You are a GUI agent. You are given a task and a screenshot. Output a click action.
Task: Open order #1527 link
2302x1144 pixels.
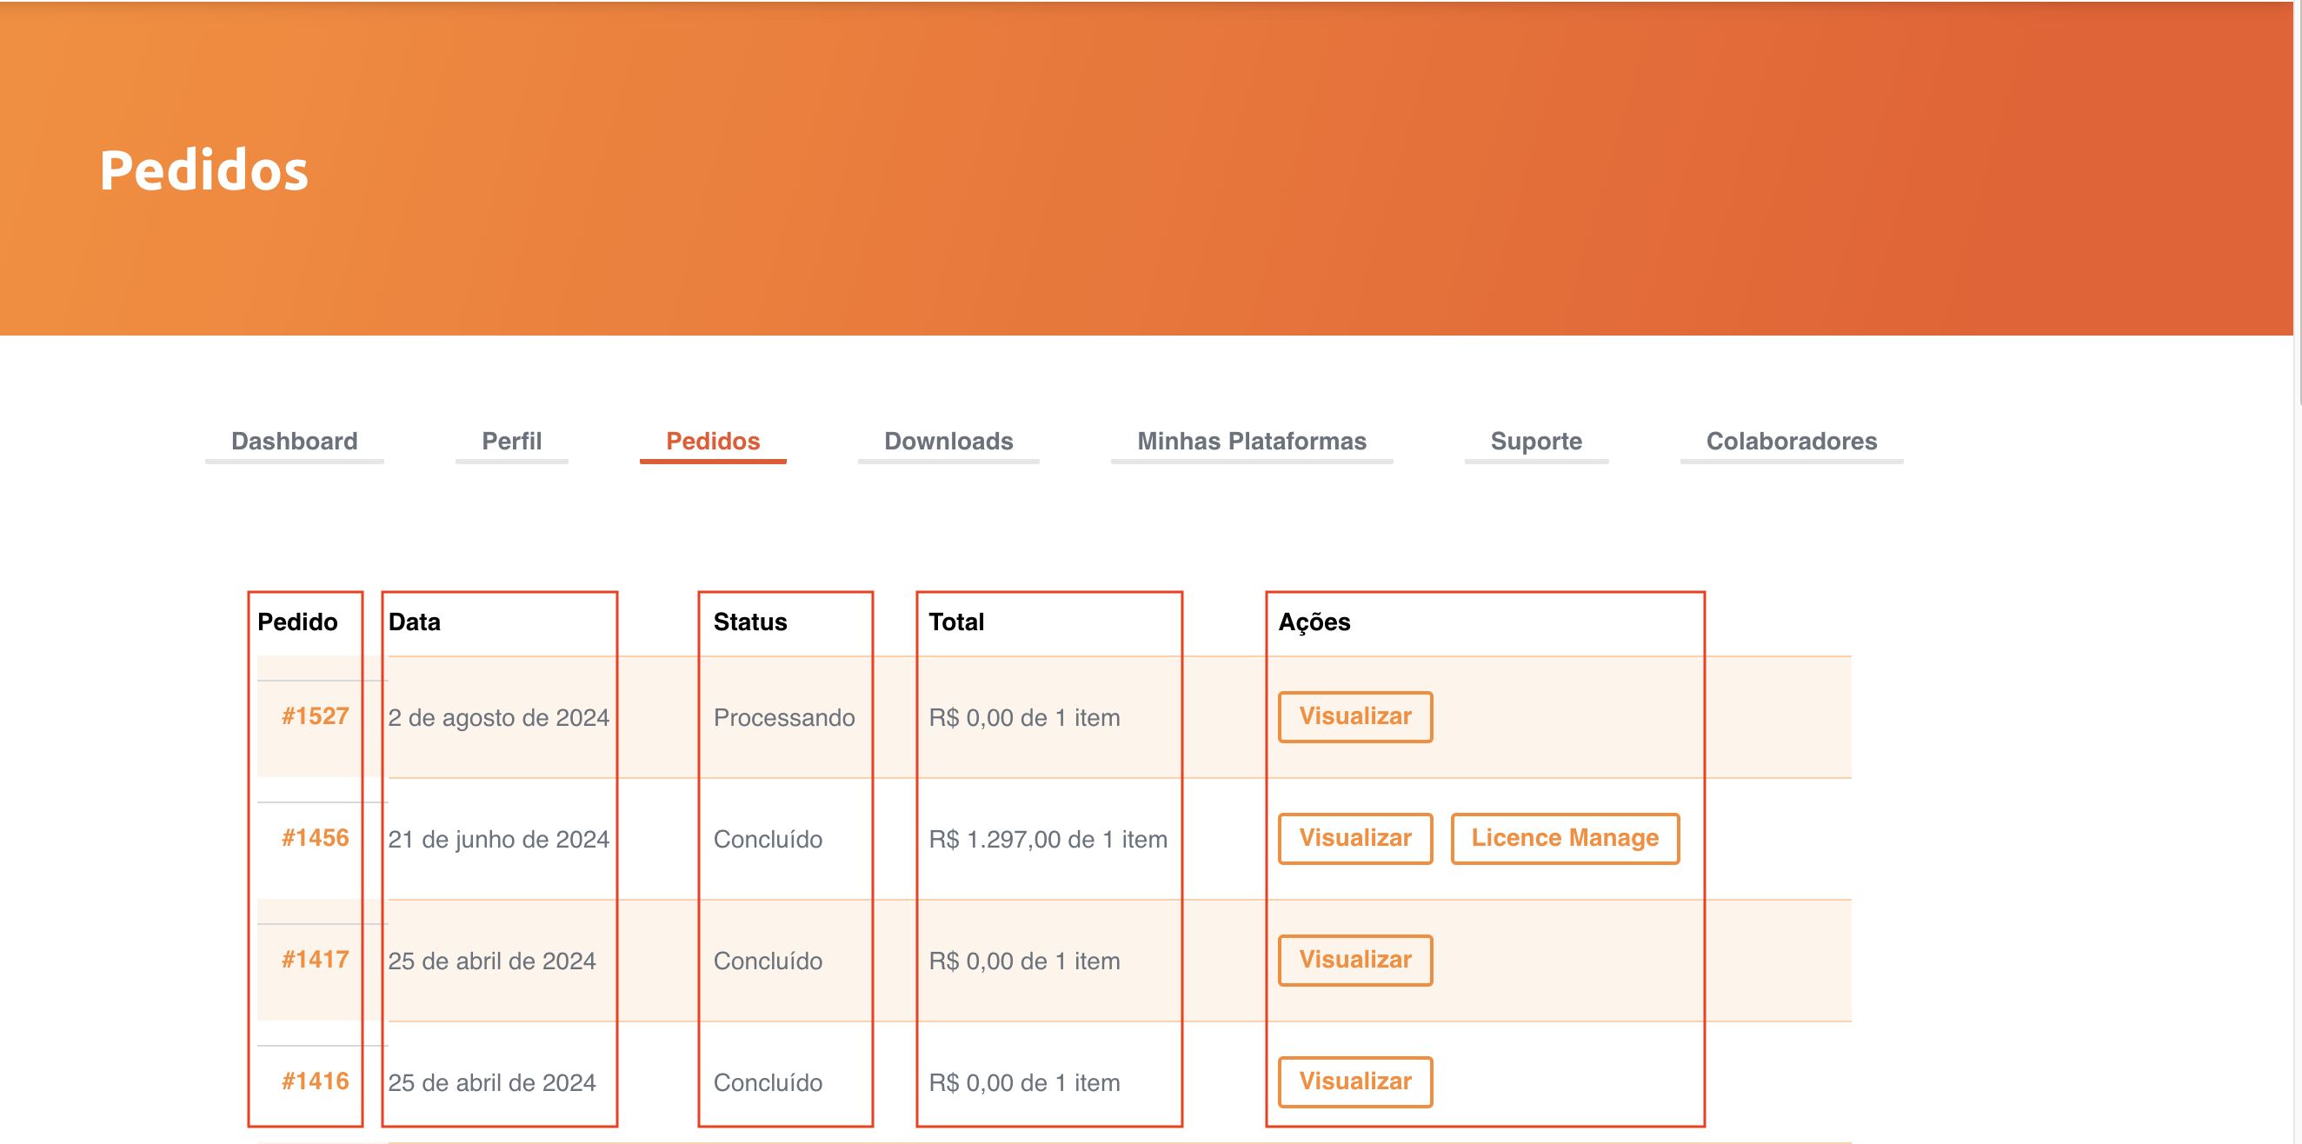(x=315, y=716)
